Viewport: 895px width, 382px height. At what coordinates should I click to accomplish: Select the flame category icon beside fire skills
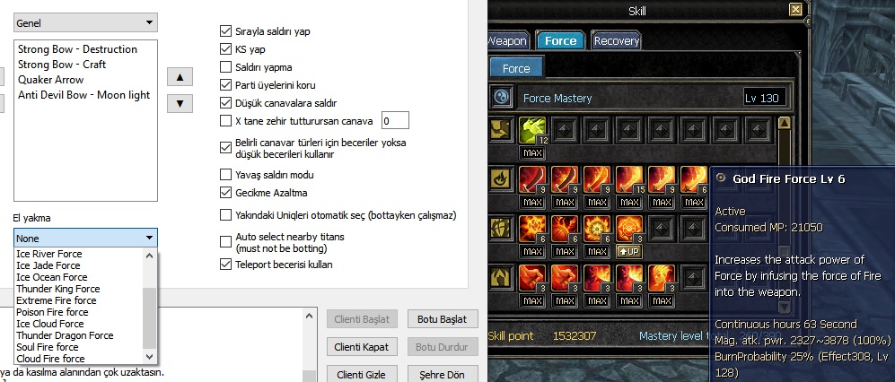coord(501,179)
